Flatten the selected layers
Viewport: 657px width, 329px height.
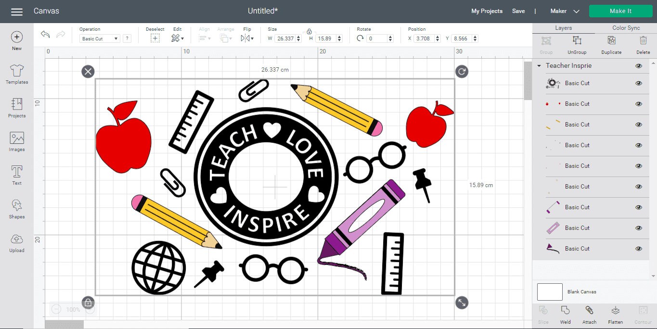pyautogui.click(x=615, y=315)
